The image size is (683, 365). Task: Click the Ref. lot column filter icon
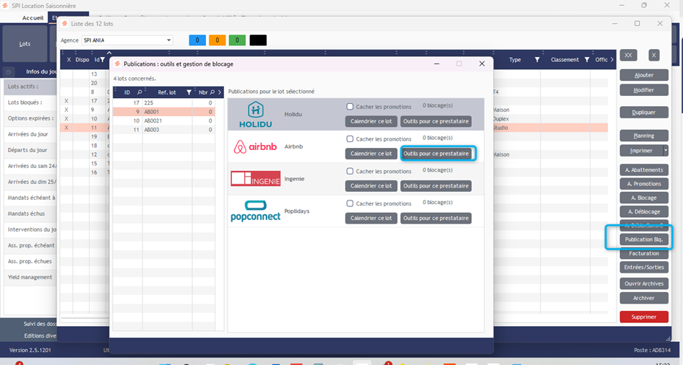click(189, 92)
